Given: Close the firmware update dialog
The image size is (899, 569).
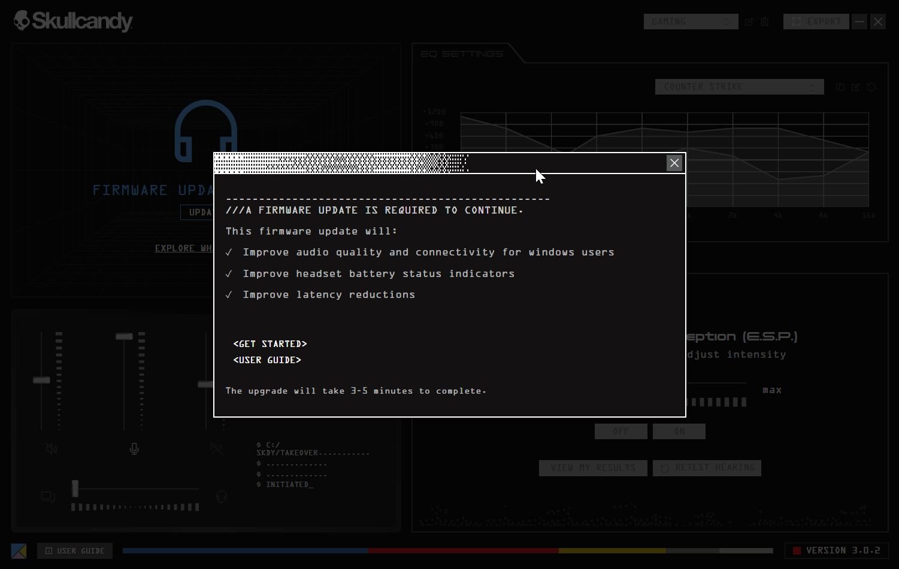Looking at the screenshot, I should 674,163.
